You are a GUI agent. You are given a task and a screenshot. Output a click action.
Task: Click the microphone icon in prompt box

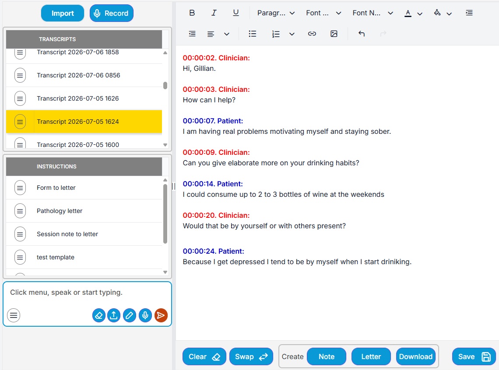145,315
